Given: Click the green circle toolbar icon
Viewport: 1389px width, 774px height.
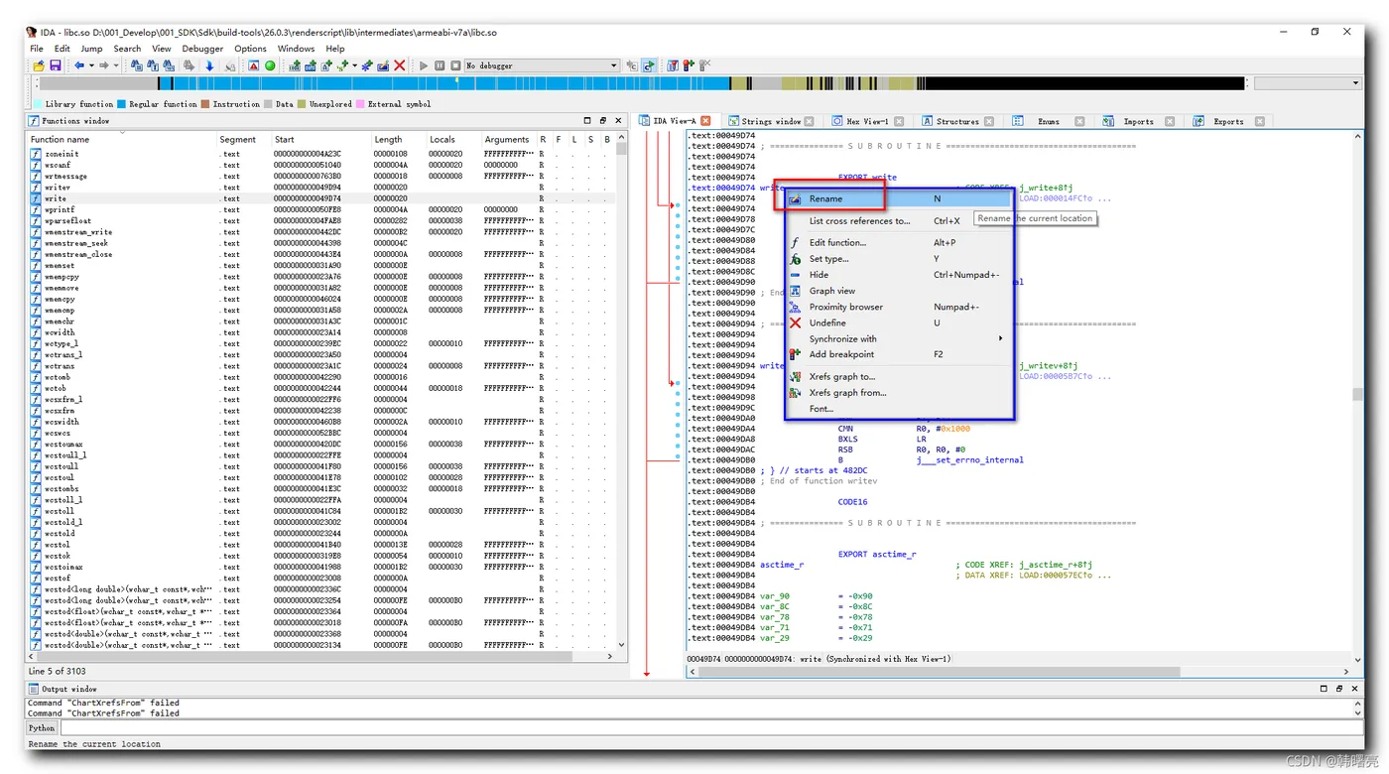Looking at the screenshot, I should (x=270, y=65).
